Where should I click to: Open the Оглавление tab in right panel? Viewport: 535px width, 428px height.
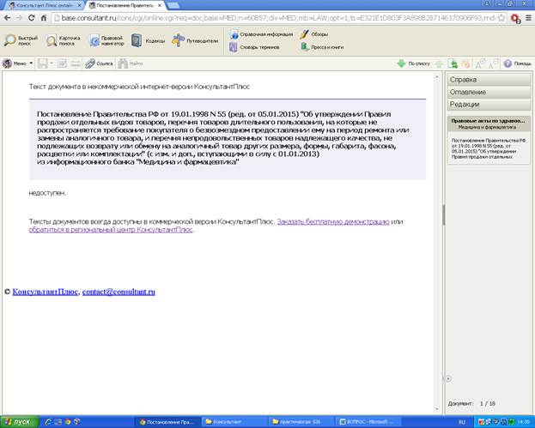click(x=489, y=92)
